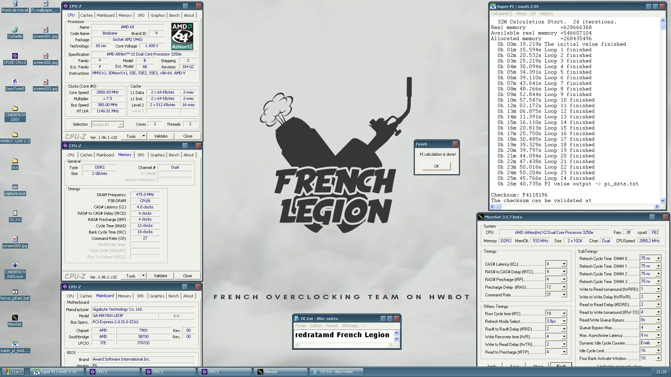
Task: Select capture.exe desktop icon
Action: (15, 190)
